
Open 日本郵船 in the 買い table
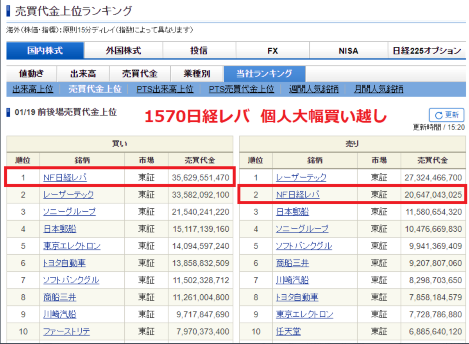pos(60,229)
